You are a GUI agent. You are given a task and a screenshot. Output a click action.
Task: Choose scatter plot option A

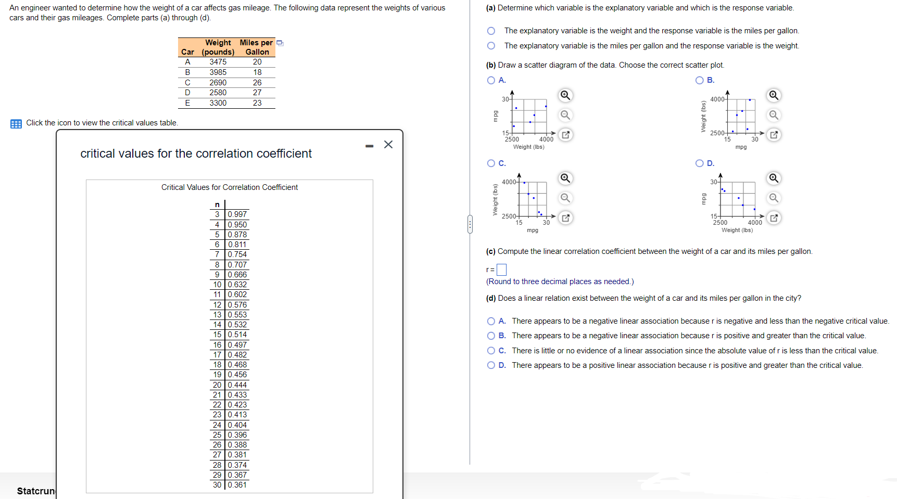click(x=491, y=80)
